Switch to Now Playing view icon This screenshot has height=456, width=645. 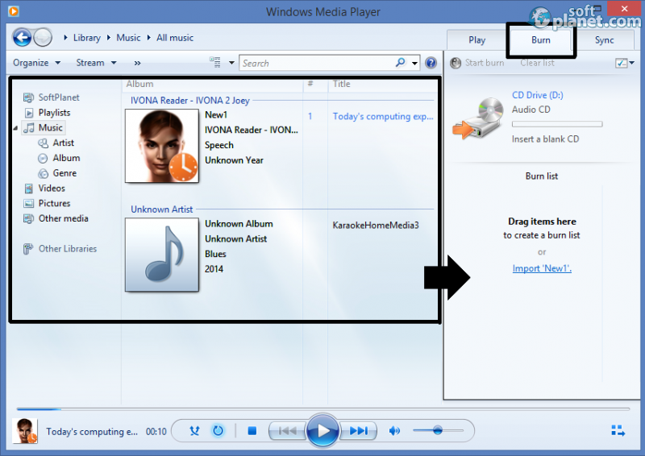pyautogui.click(x=618, y=430)
